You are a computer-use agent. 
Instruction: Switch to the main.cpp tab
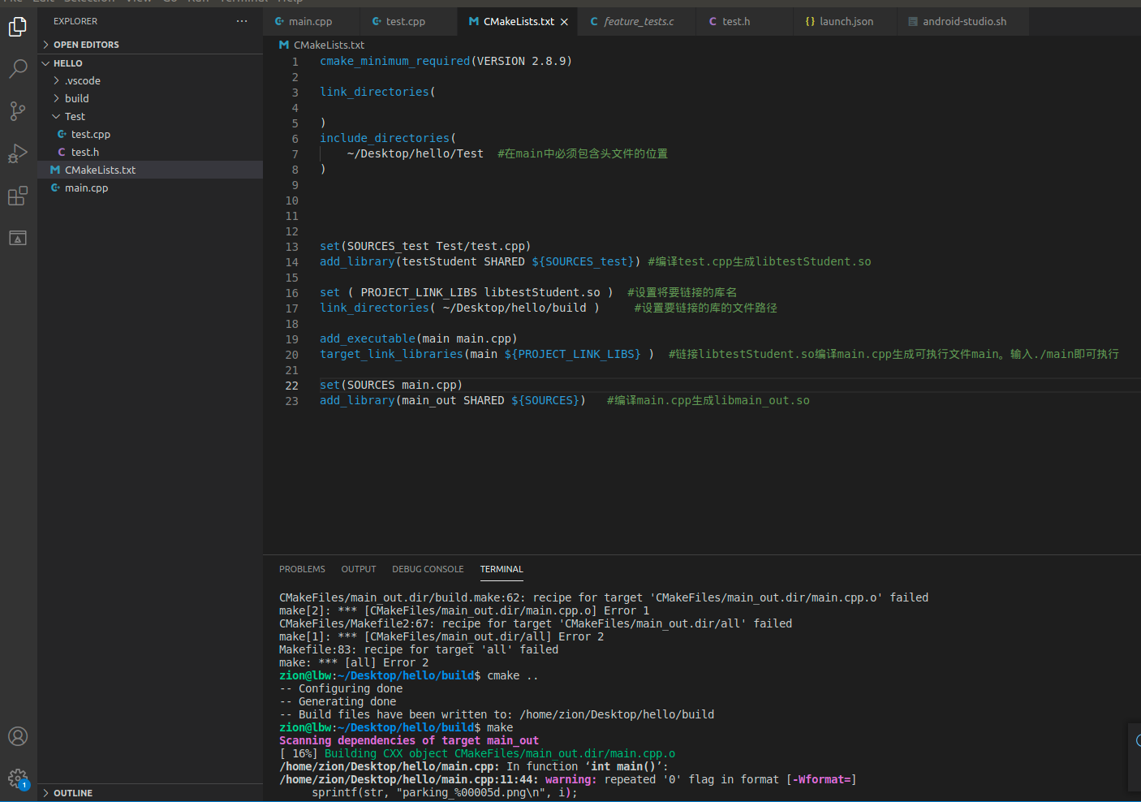tap(311, 22)
